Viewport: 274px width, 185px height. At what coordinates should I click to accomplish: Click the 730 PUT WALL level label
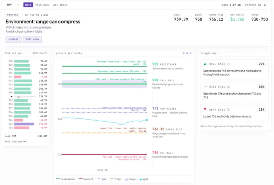point(162,153)
